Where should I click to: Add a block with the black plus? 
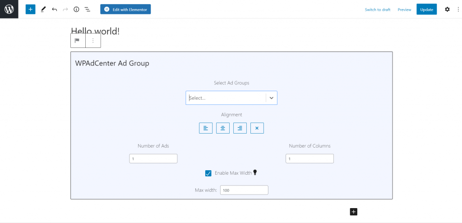pyautogui.click(x=354, y=212)
